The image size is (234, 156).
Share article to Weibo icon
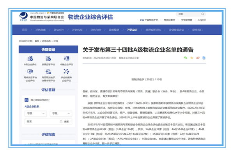(198, 58)
